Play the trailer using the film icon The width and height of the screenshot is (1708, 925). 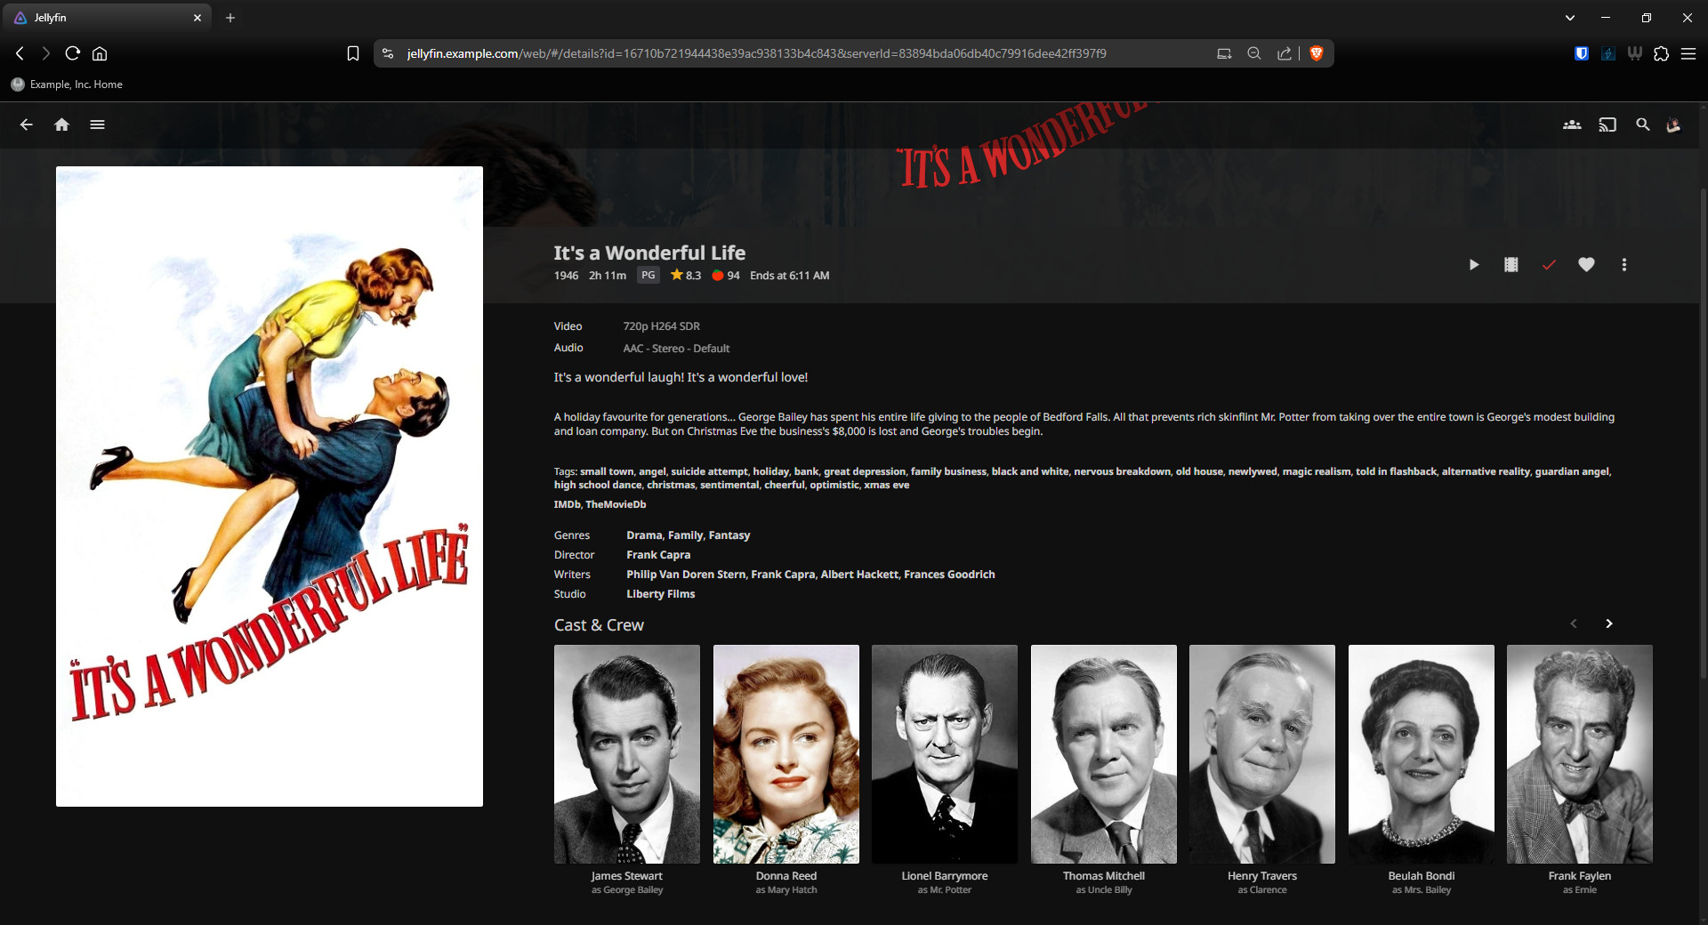tap(1511, 265)
